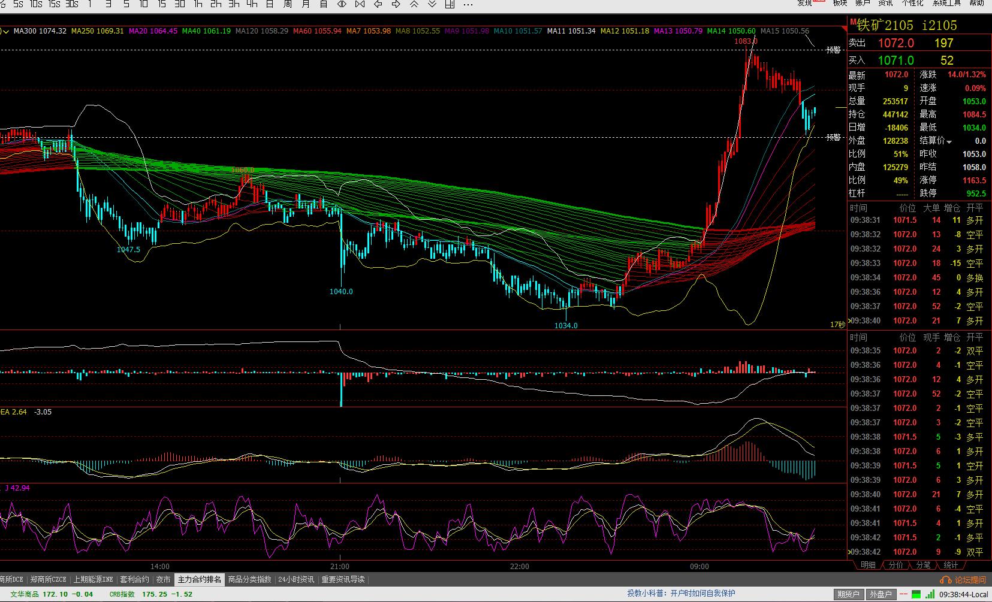Open the 开户时如何自我保护 news link

pos(702,594)
